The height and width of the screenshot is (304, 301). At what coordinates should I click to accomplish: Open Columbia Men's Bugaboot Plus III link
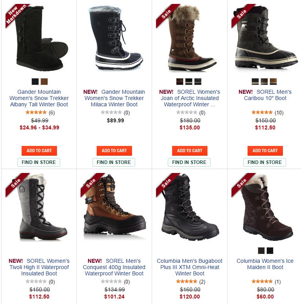(189, 267)
